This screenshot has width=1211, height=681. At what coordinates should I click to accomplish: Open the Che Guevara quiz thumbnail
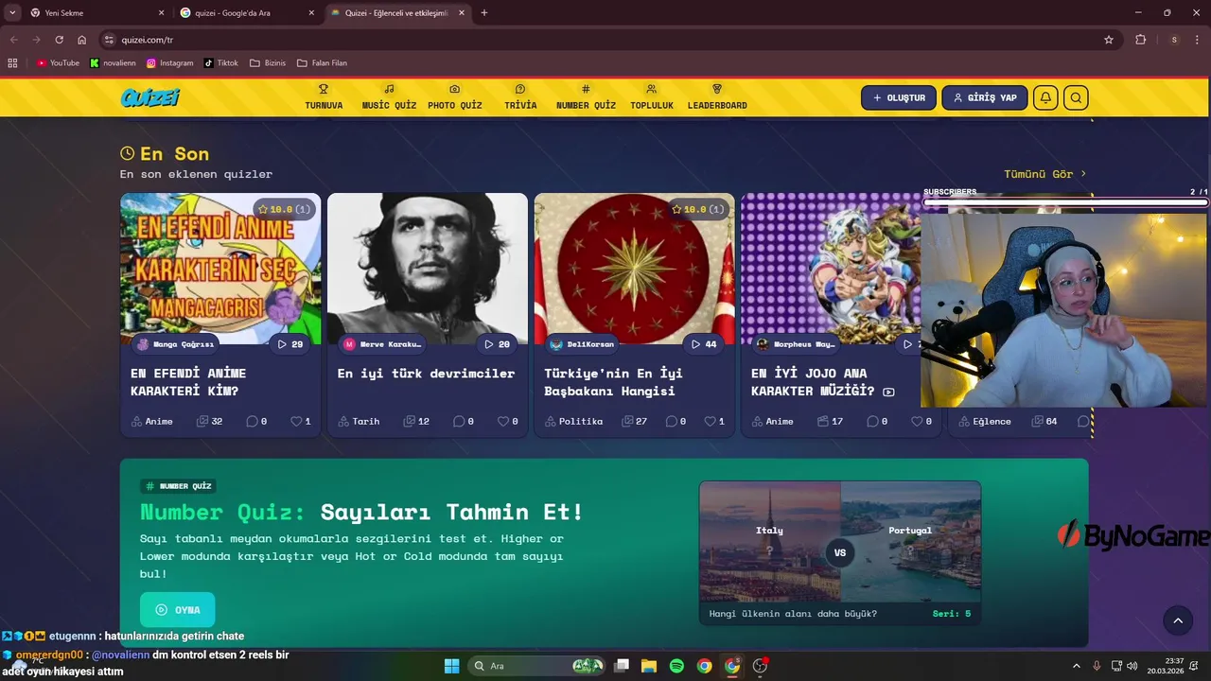(428, 269)
